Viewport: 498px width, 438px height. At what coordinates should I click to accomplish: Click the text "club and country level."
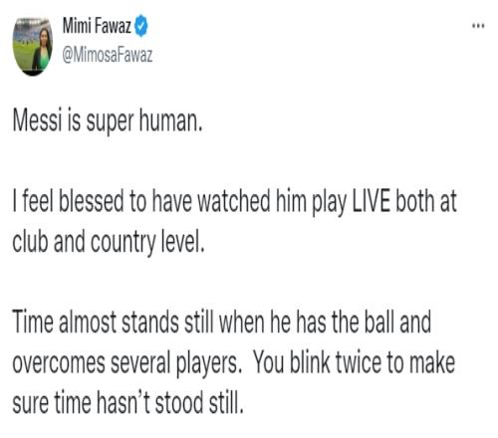pos(108,242)
